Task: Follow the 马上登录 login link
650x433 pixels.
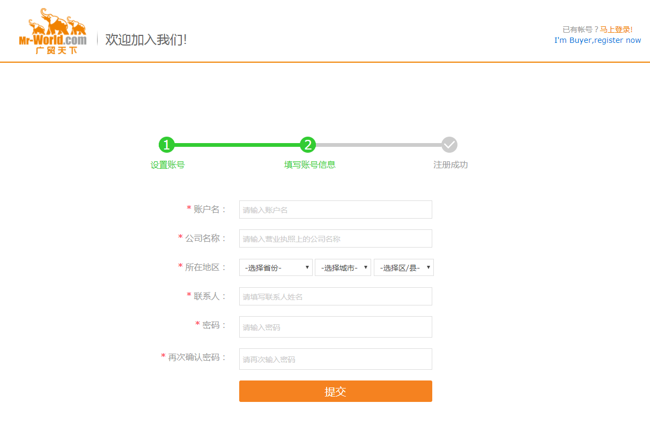Action: [x=615, y=29]
